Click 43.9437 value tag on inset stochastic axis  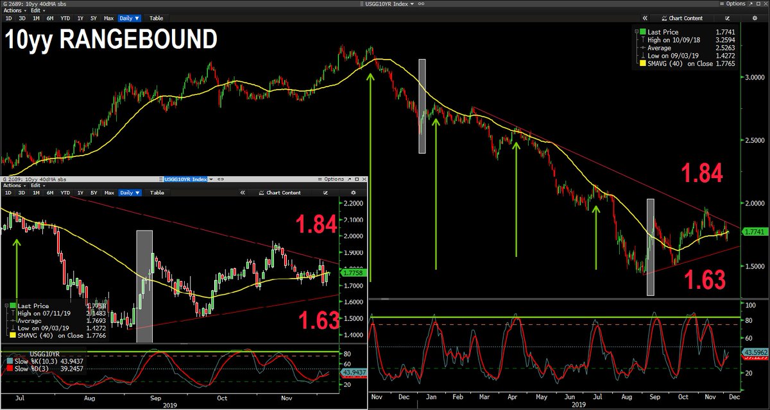354,372
